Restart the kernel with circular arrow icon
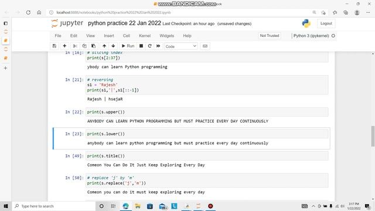 150,46
